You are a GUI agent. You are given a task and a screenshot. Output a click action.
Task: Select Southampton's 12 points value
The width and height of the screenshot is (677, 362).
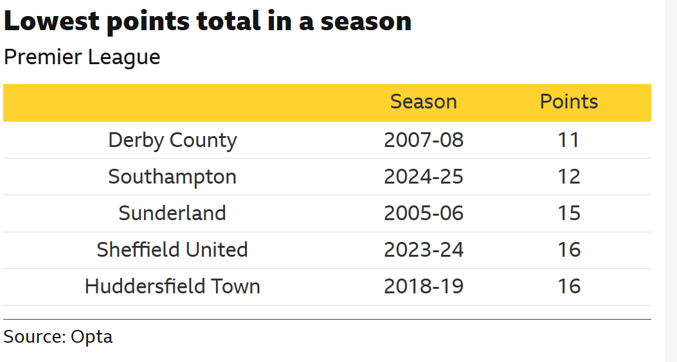(568, 177)
